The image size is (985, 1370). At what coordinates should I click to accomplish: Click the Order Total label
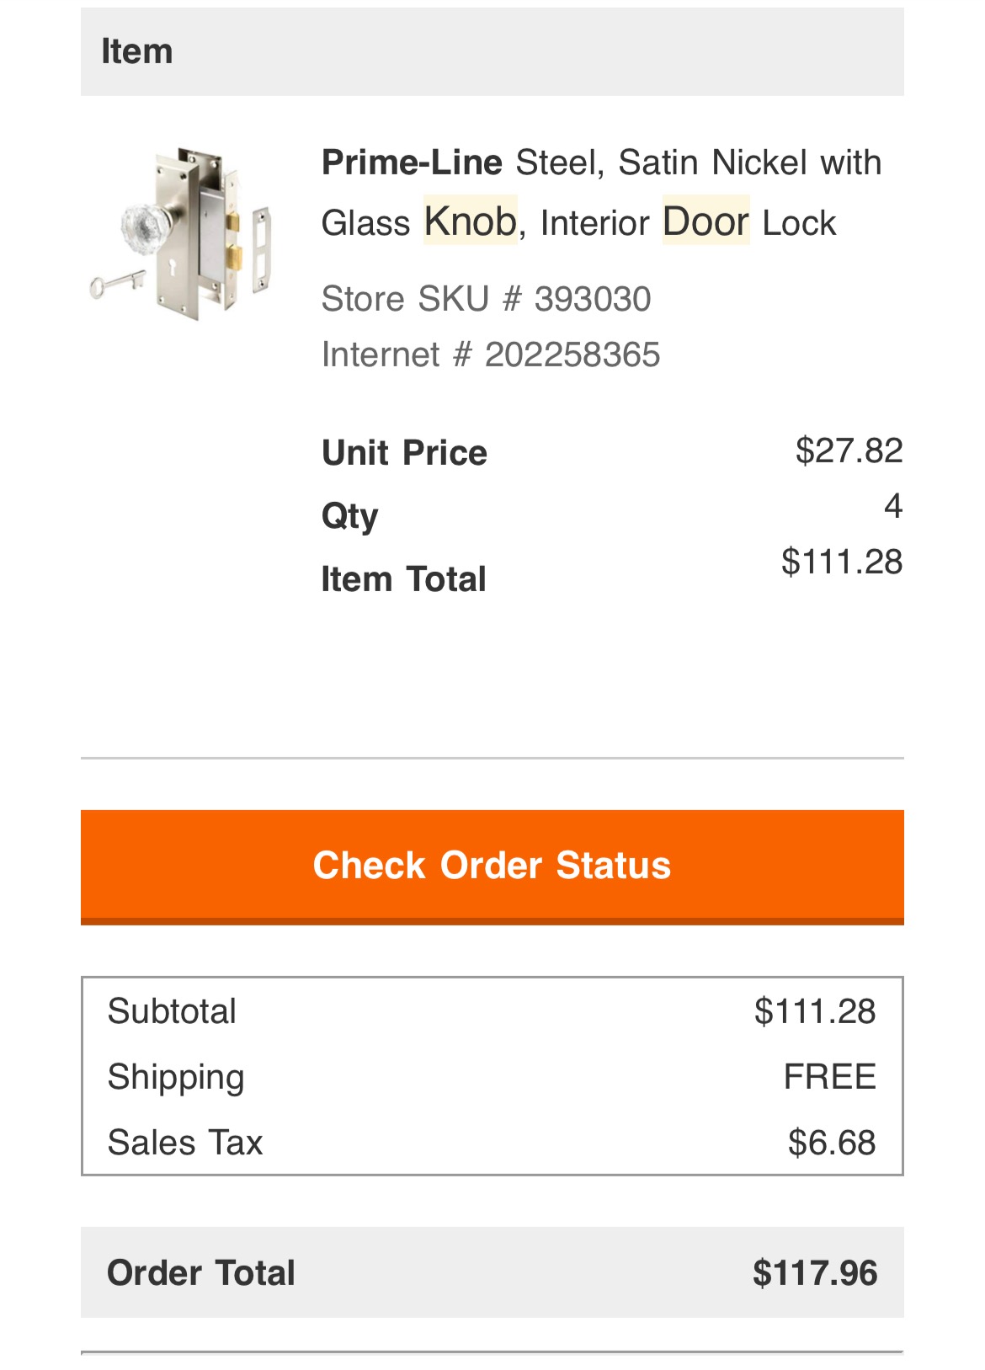(201, 1272)
